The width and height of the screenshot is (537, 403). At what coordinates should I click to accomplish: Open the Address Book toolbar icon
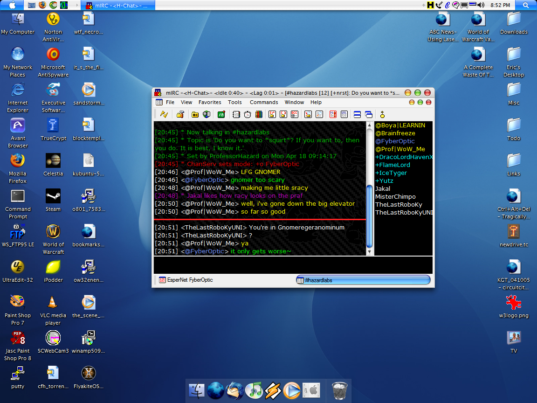[236, 114]
